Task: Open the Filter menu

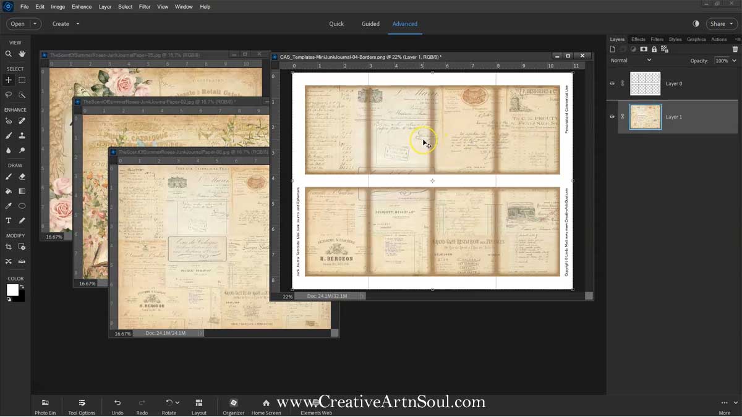Action: (x=145, y=7)
